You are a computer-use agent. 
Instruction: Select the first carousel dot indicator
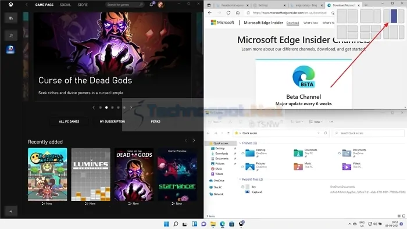pos(101,108)
